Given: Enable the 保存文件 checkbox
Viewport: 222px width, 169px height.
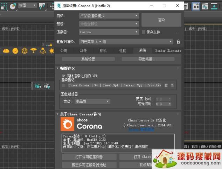Looking at the screenshot, I should 144,32.
